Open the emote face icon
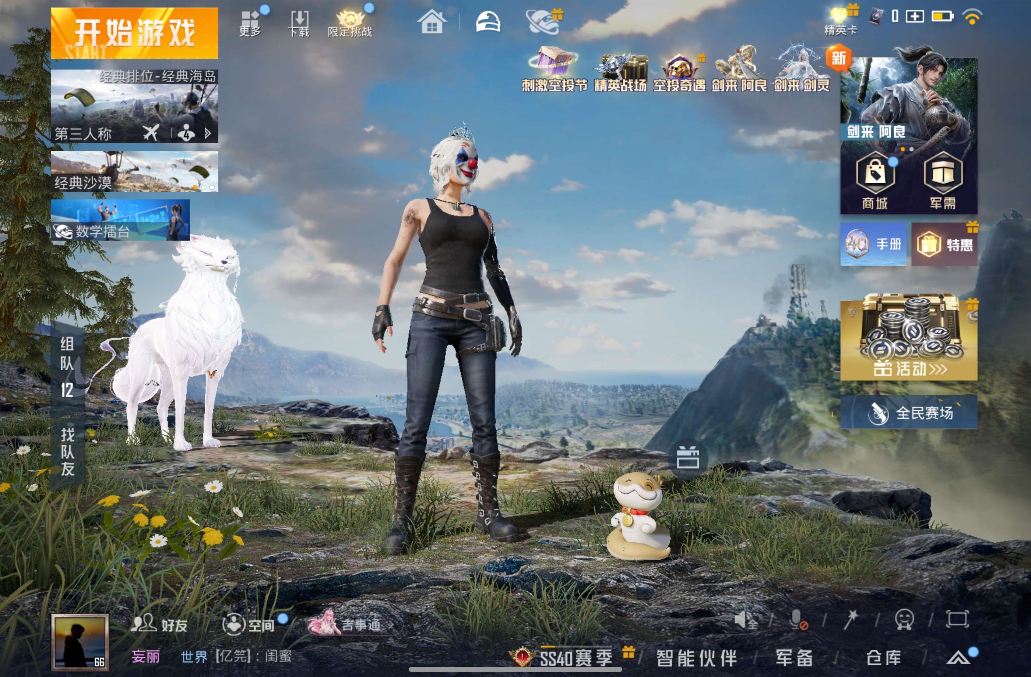This screenshot has height=677, width=1031. click(x=904, y=620)
